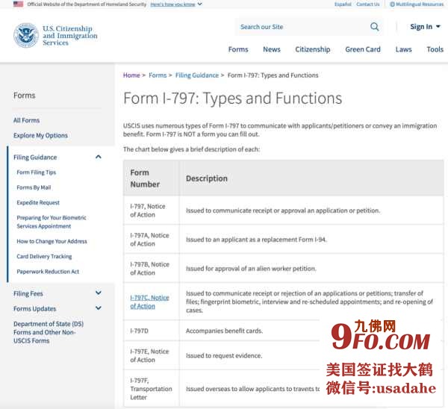Click "Issued to an applicant as a replacement Form I-94."
Image resolution: width=448 pixels, height=409 pixels.
point(256,240)
